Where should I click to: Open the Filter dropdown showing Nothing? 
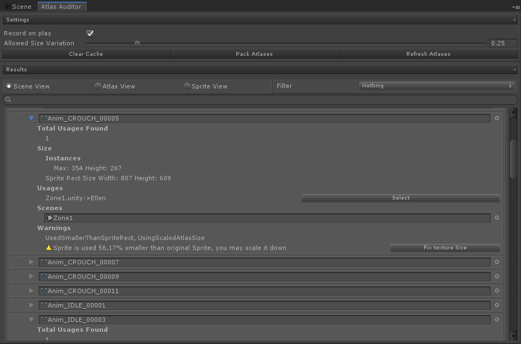(436, 86)
